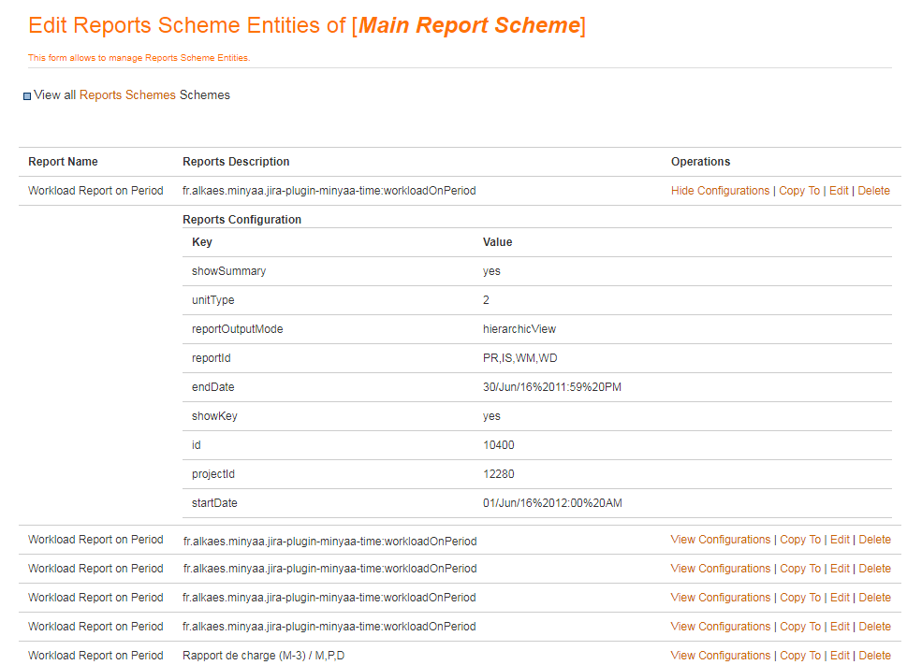
Task: Copy the Rapport de charge report
Action: point(799,656)
